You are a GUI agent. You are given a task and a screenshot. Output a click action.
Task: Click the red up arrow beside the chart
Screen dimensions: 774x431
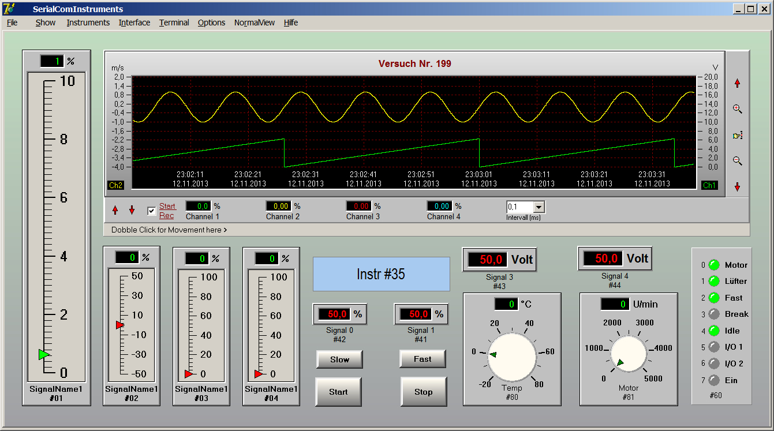[737, 83]
